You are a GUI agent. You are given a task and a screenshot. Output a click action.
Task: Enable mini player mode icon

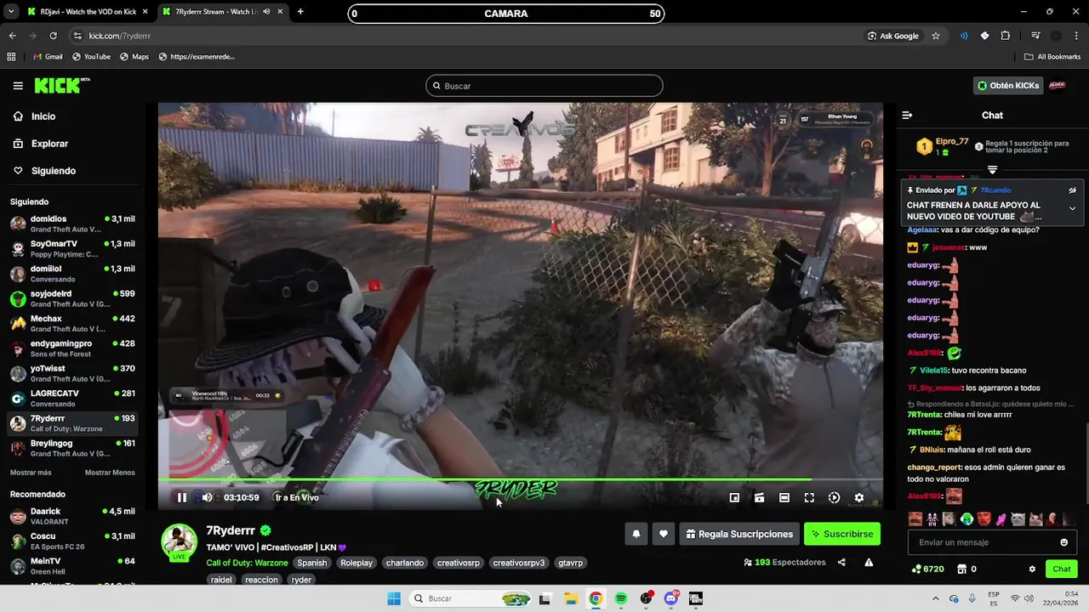coord(734,497)
